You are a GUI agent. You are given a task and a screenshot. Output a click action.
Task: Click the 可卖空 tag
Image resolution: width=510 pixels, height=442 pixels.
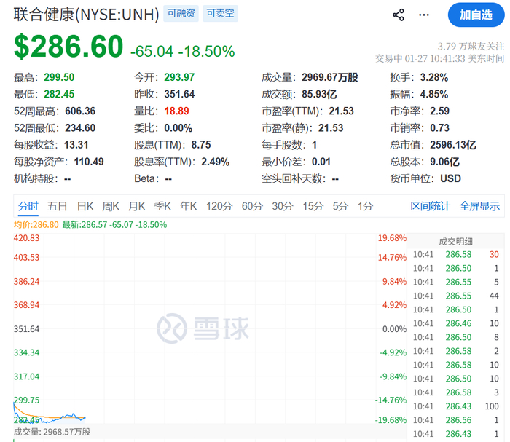(x=219, y=13)
